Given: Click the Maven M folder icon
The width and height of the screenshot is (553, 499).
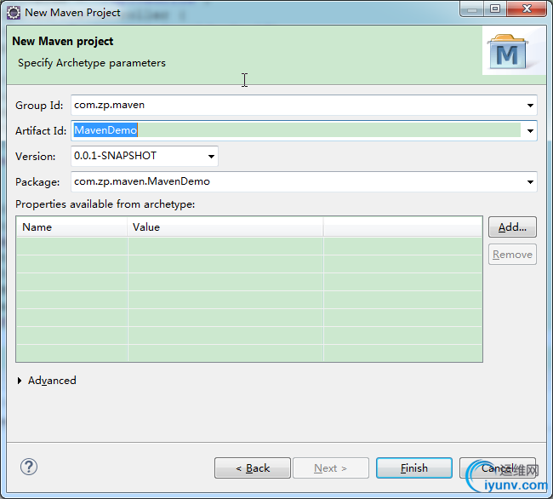Looking at the screenshot, I should [x=508, y=52].
